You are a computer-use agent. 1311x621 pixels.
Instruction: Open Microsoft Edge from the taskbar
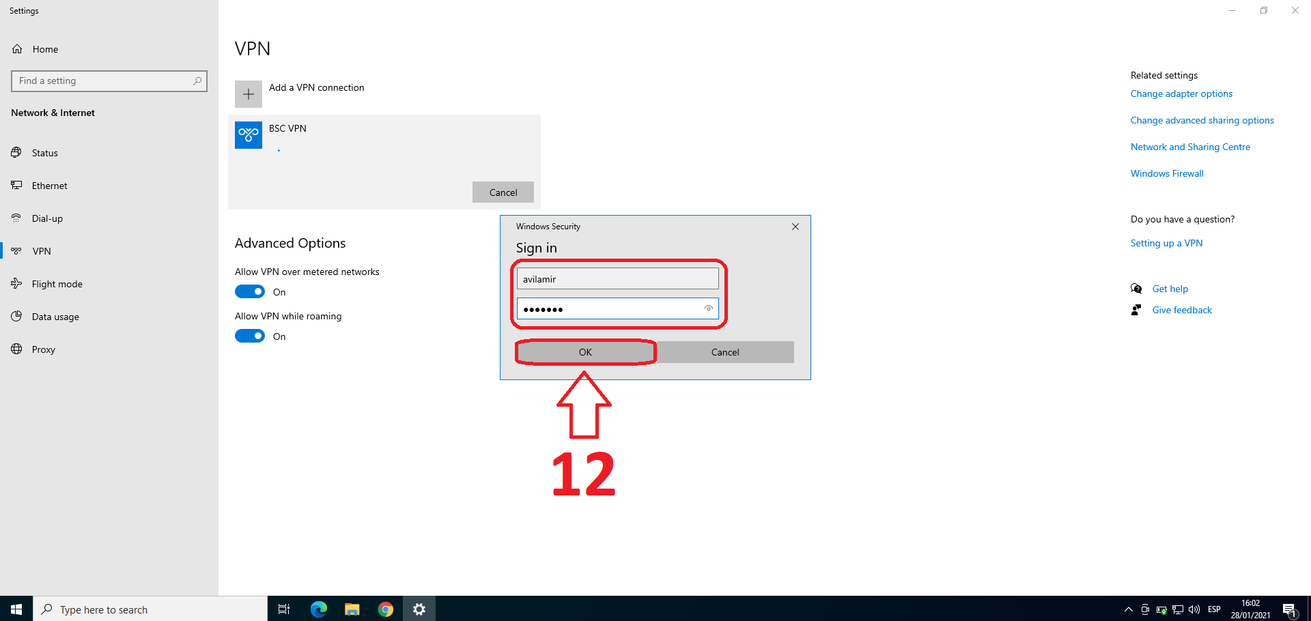coord(318,609)
